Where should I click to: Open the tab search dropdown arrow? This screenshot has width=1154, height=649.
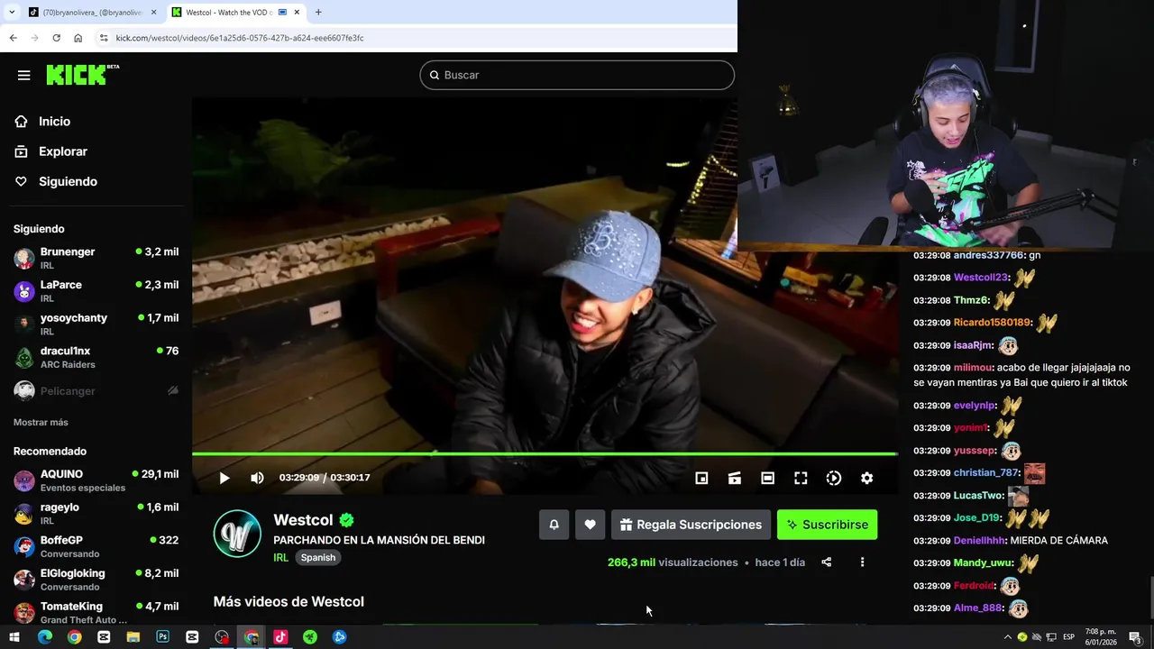12,13
